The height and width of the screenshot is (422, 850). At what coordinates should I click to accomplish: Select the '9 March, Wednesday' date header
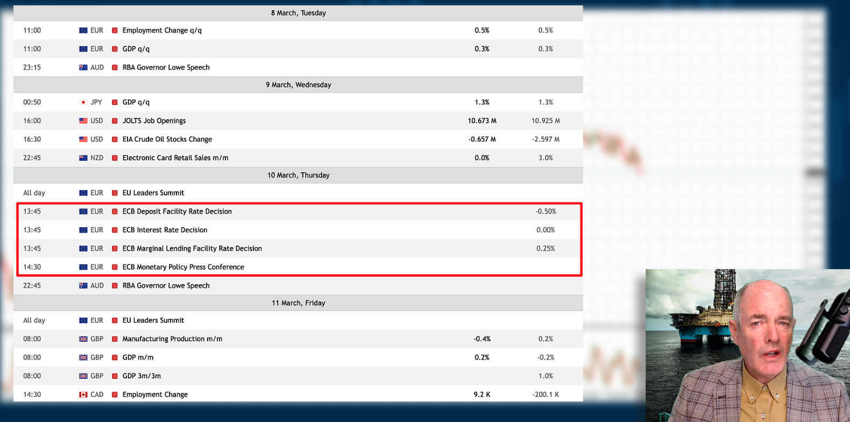point(298,85)
